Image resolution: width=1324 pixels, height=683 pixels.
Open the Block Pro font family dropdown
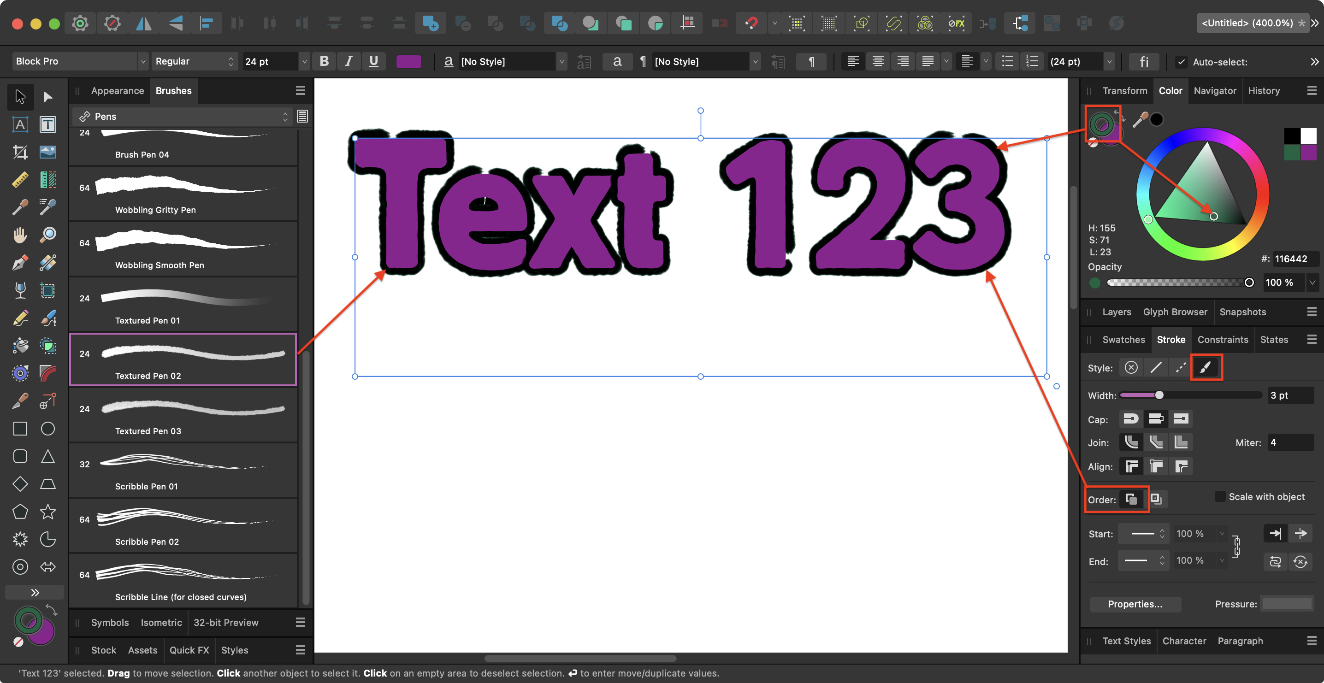click(x=142, y=61)
